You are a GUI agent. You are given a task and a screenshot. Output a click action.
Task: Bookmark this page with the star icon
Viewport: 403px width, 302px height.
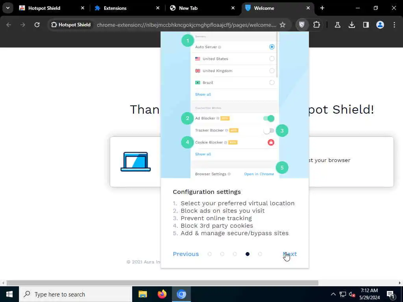point(283,25)
